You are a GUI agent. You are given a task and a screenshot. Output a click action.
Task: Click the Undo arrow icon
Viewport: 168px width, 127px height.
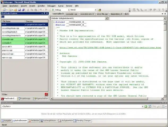tap(41, 10)
